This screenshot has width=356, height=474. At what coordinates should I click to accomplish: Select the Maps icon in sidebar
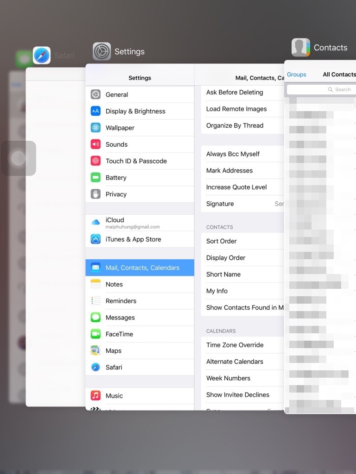pos(96,351)
